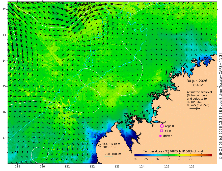The height and width of the screenshot is (171, 222).
Task: Click the 'Altimetric sealevel' description text
Action: 199,92
